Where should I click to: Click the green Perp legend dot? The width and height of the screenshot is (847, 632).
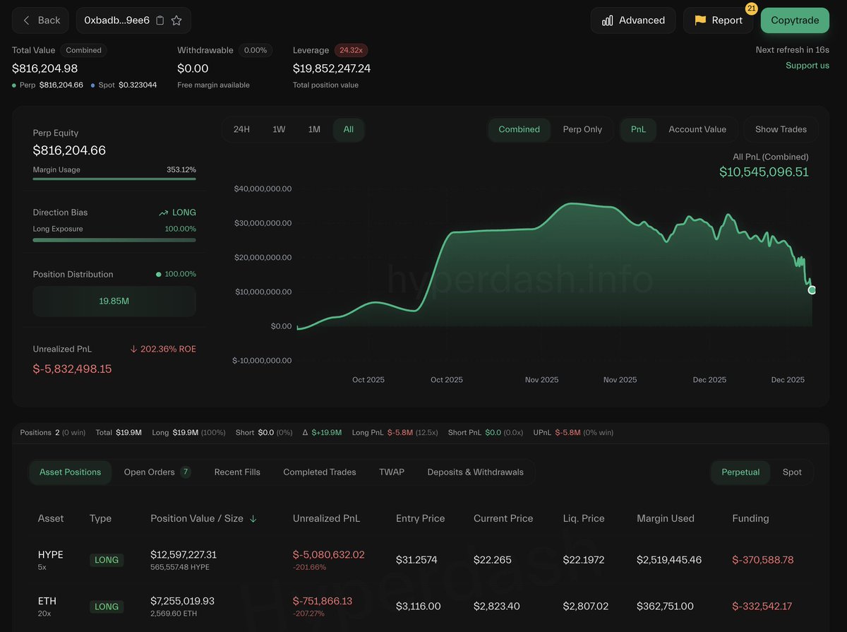(x=13, y=85)
